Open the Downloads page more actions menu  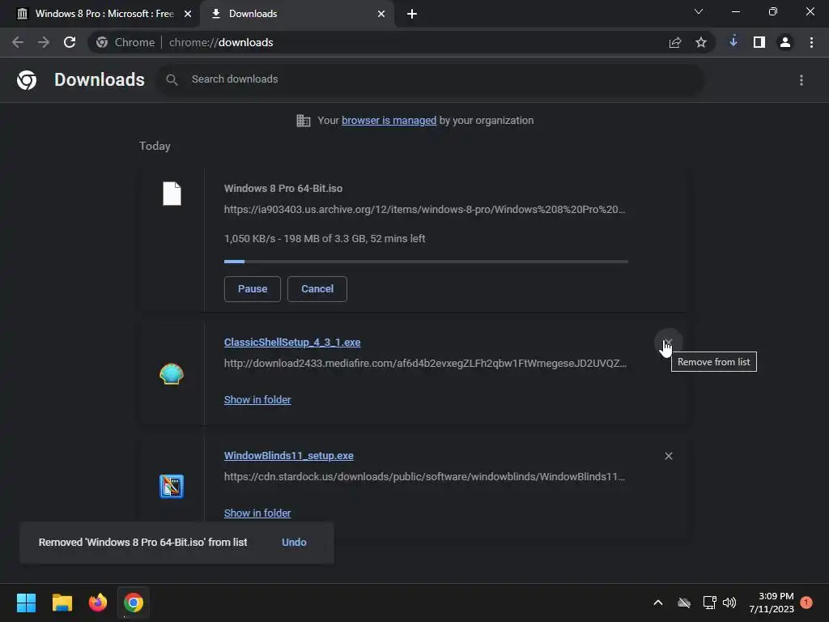801,80
